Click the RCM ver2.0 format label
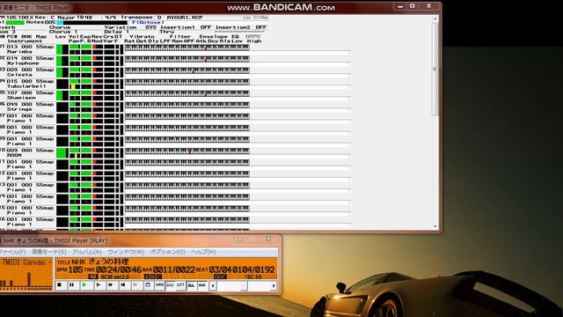This screenshot has height=317, width=563. [x=114, y=276]
